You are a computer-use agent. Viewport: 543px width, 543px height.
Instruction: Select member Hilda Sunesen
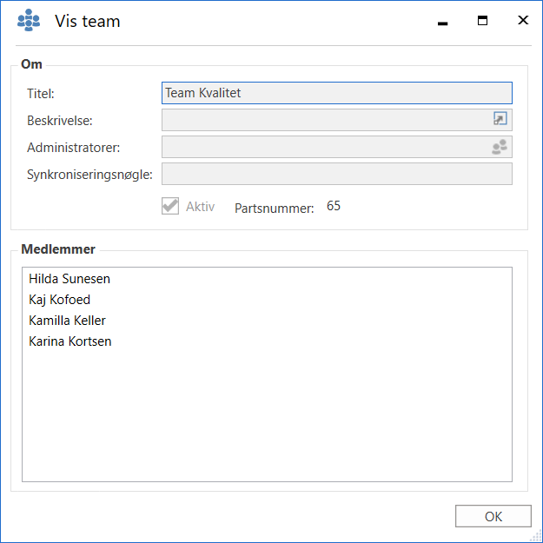point(70,279)
